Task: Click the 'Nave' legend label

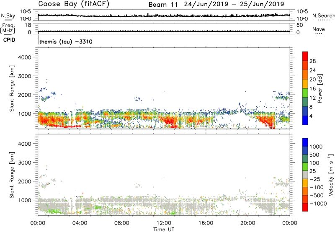Action: coord(319,29)
